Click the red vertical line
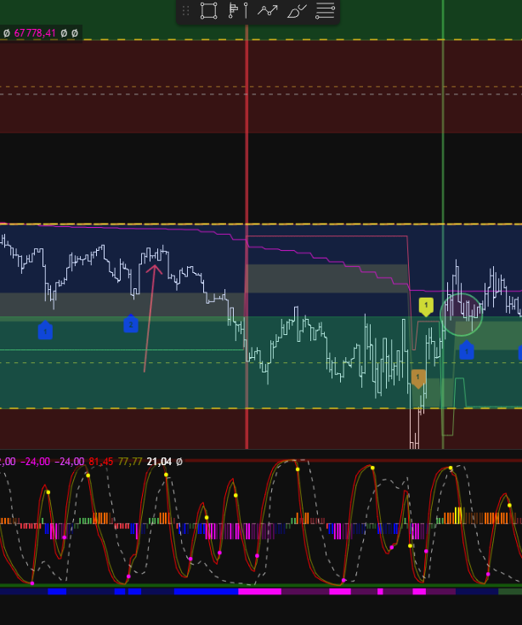Image resolution: width=522 pixels, height=625 pixels. tap(247, 170)
